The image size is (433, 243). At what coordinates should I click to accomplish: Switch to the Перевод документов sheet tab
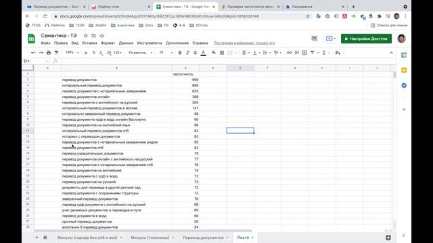(203, 238)
